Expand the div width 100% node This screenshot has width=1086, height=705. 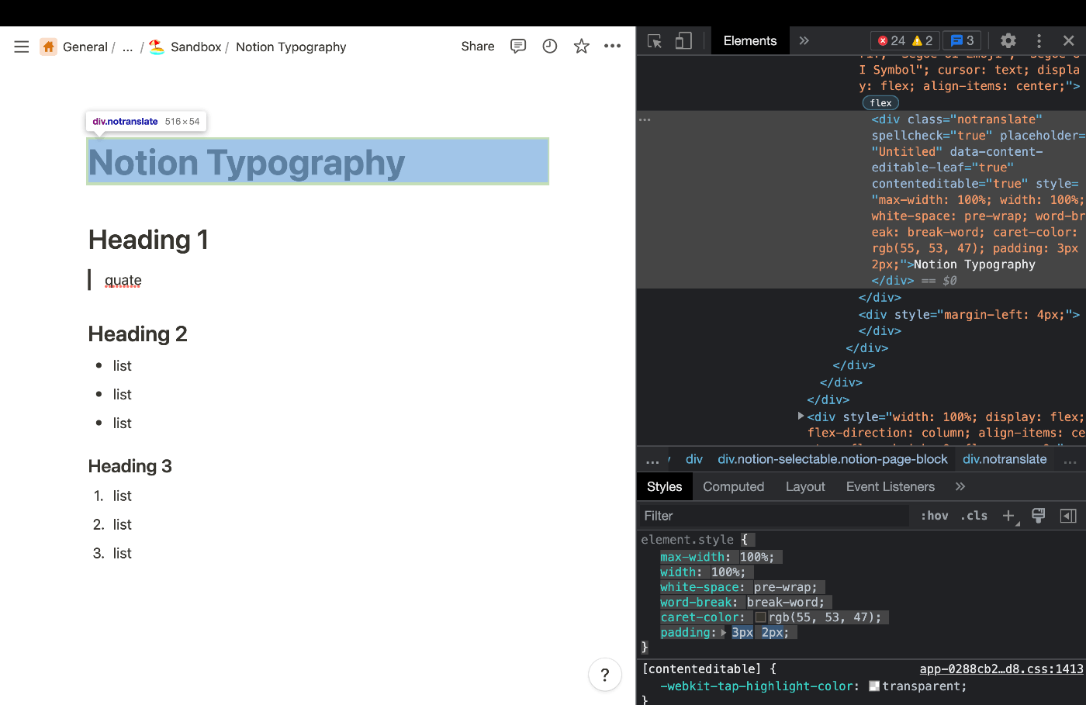[x=801, y=416]
